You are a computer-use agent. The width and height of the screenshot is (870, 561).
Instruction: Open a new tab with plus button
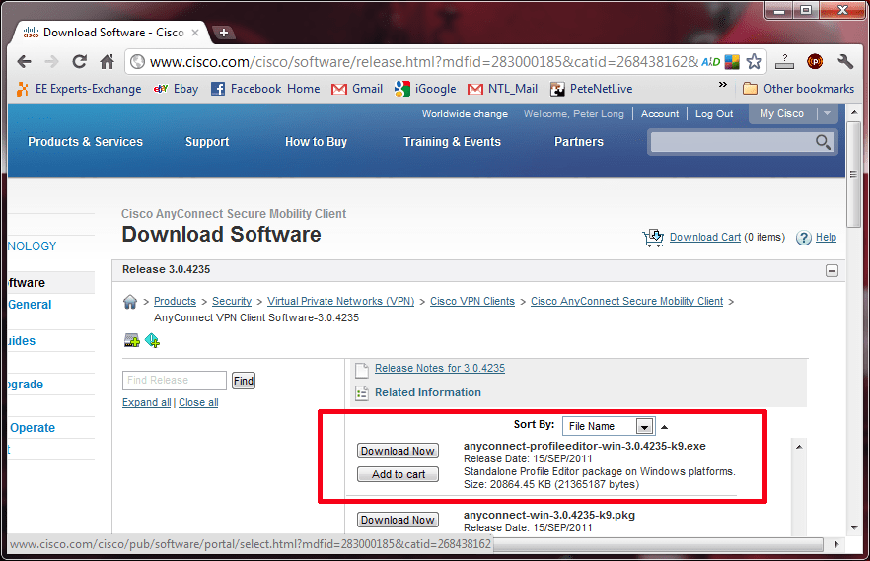(224, 33)
